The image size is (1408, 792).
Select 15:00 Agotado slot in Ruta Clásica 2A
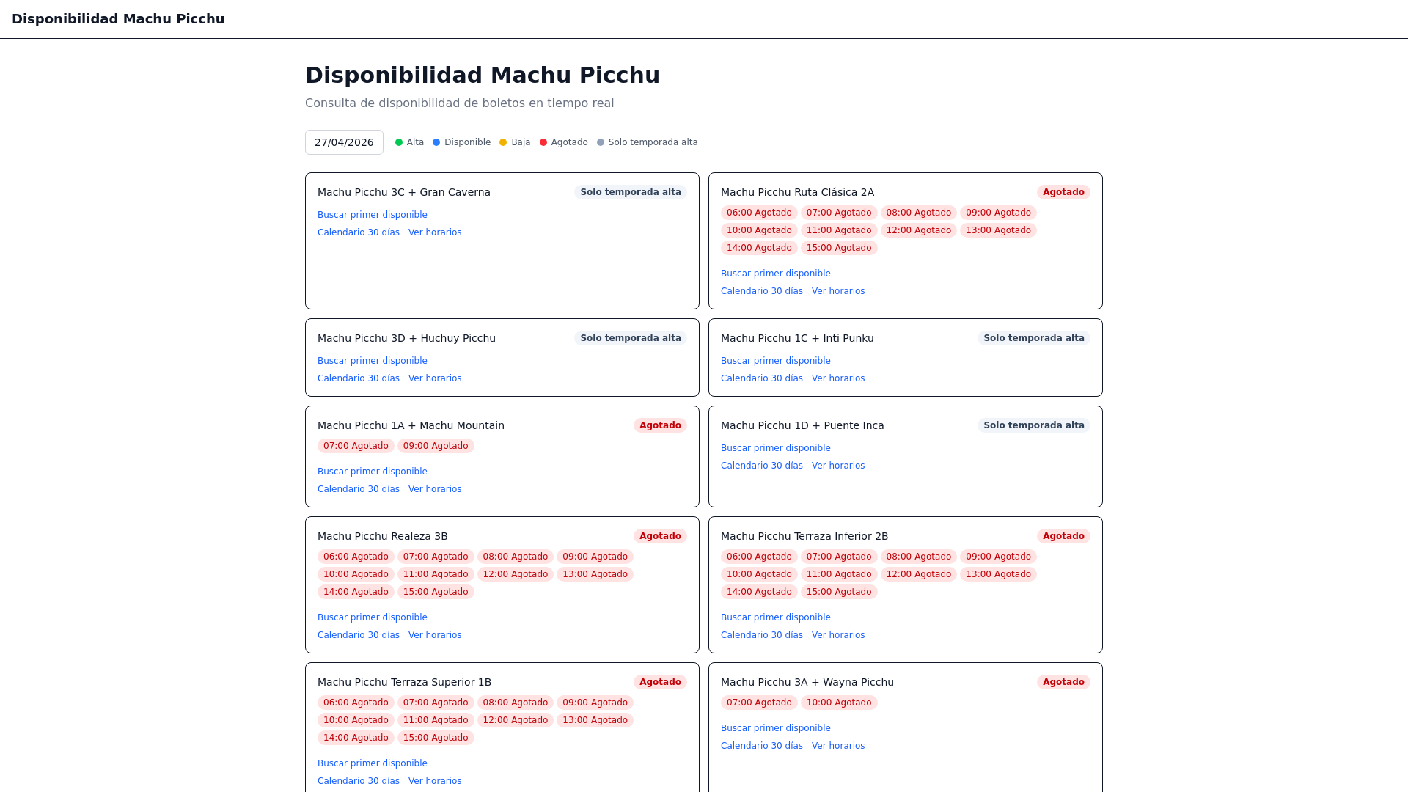tap(839, 248)
